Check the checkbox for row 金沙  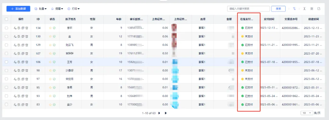[x=6, y=104]
